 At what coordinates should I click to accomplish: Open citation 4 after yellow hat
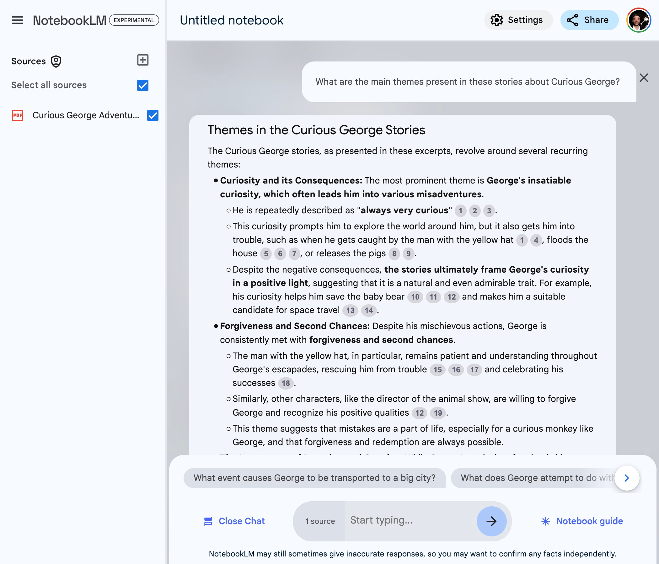[x=536, y=240]
